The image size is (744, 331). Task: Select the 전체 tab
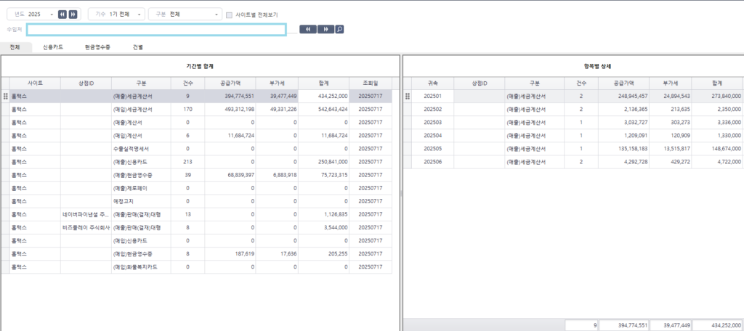pos(15,47)
